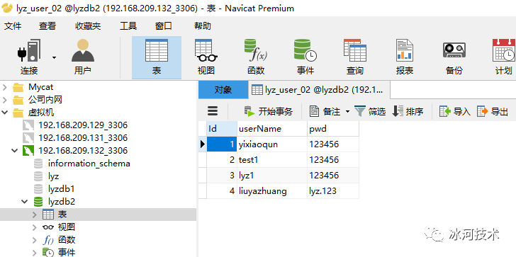This screenshot has height=257, width=516.
Task: Select the liuyazhuang userName cell
Action: [x=272, y=190]
